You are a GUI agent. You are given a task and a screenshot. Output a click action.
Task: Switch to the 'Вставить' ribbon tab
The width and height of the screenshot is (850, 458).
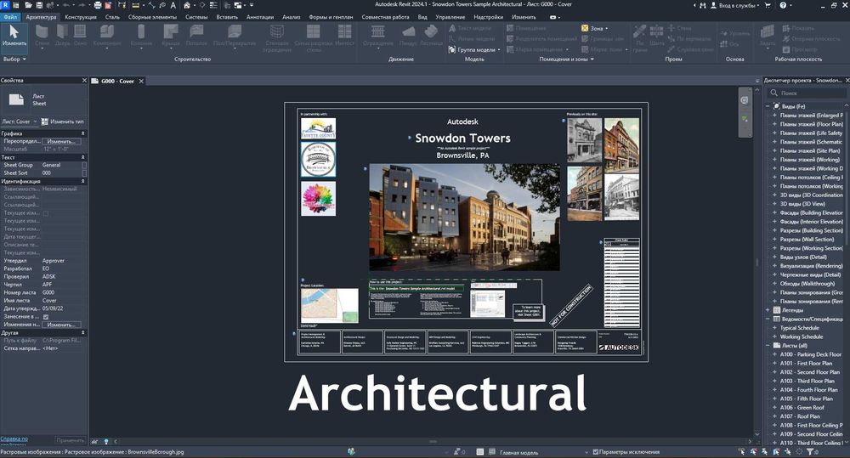(x=227, y=17)
